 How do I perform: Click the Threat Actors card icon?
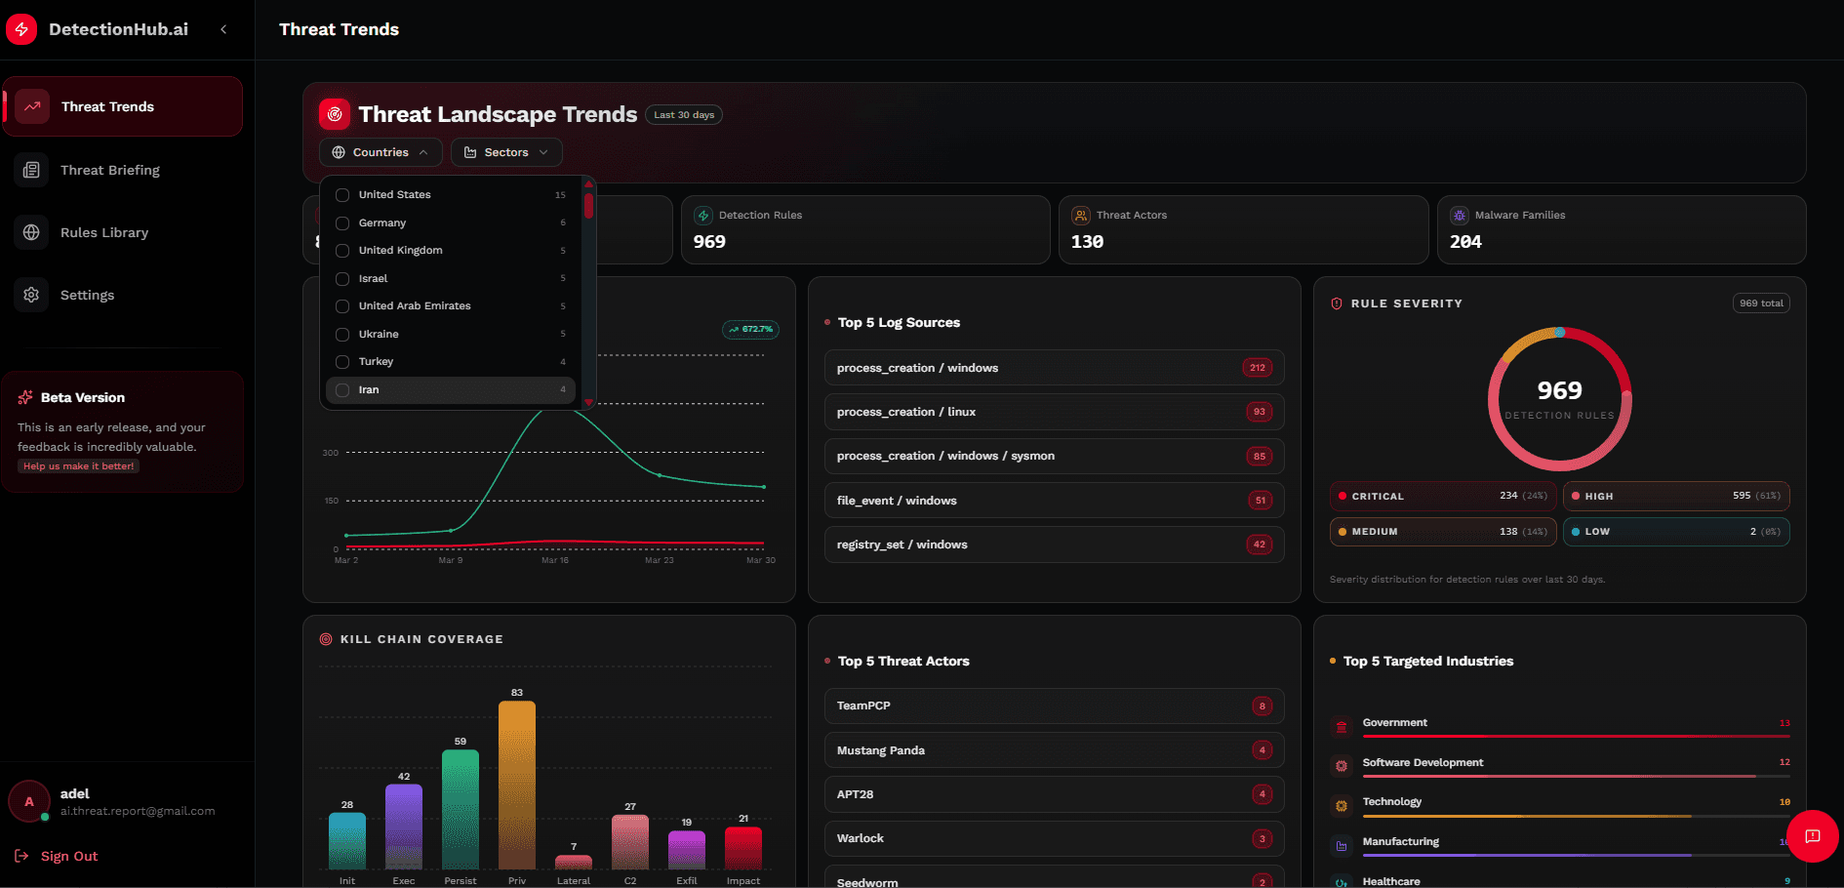tap(1081, 215)
